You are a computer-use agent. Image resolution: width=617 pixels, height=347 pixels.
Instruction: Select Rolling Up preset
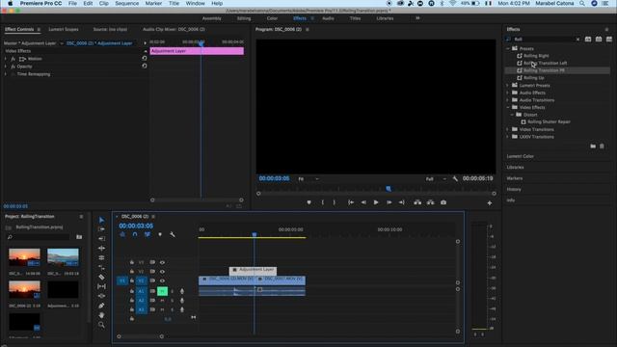click(x=533, y=78)
